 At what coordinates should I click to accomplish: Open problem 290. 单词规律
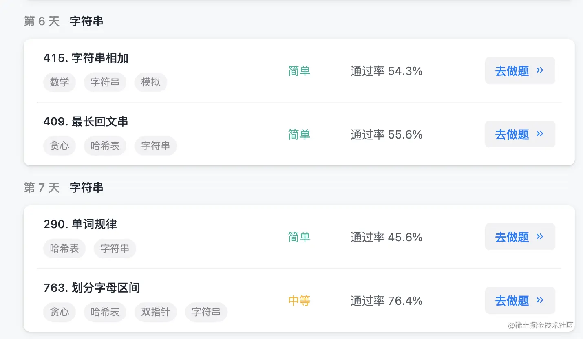[80, 224]
